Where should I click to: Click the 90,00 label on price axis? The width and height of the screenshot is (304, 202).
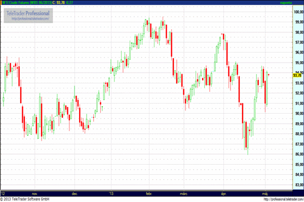coord(297,114)
